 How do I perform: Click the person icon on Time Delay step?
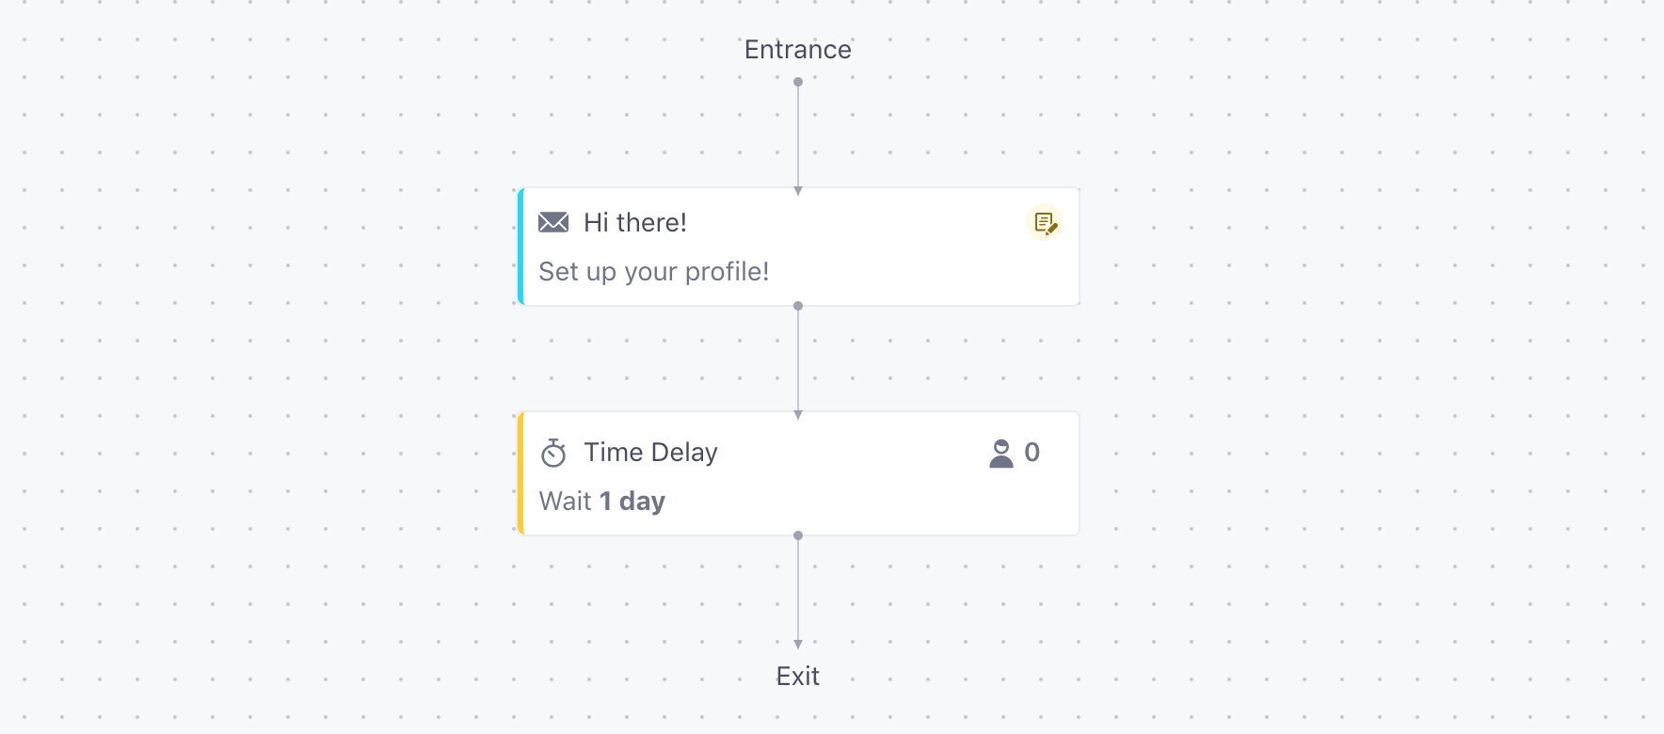coord(1001,454)
